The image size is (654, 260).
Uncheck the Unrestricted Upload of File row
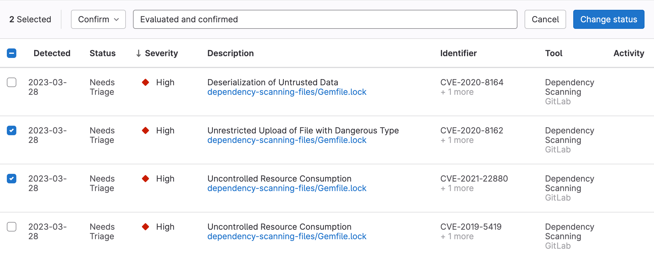[x=12, y=130]
